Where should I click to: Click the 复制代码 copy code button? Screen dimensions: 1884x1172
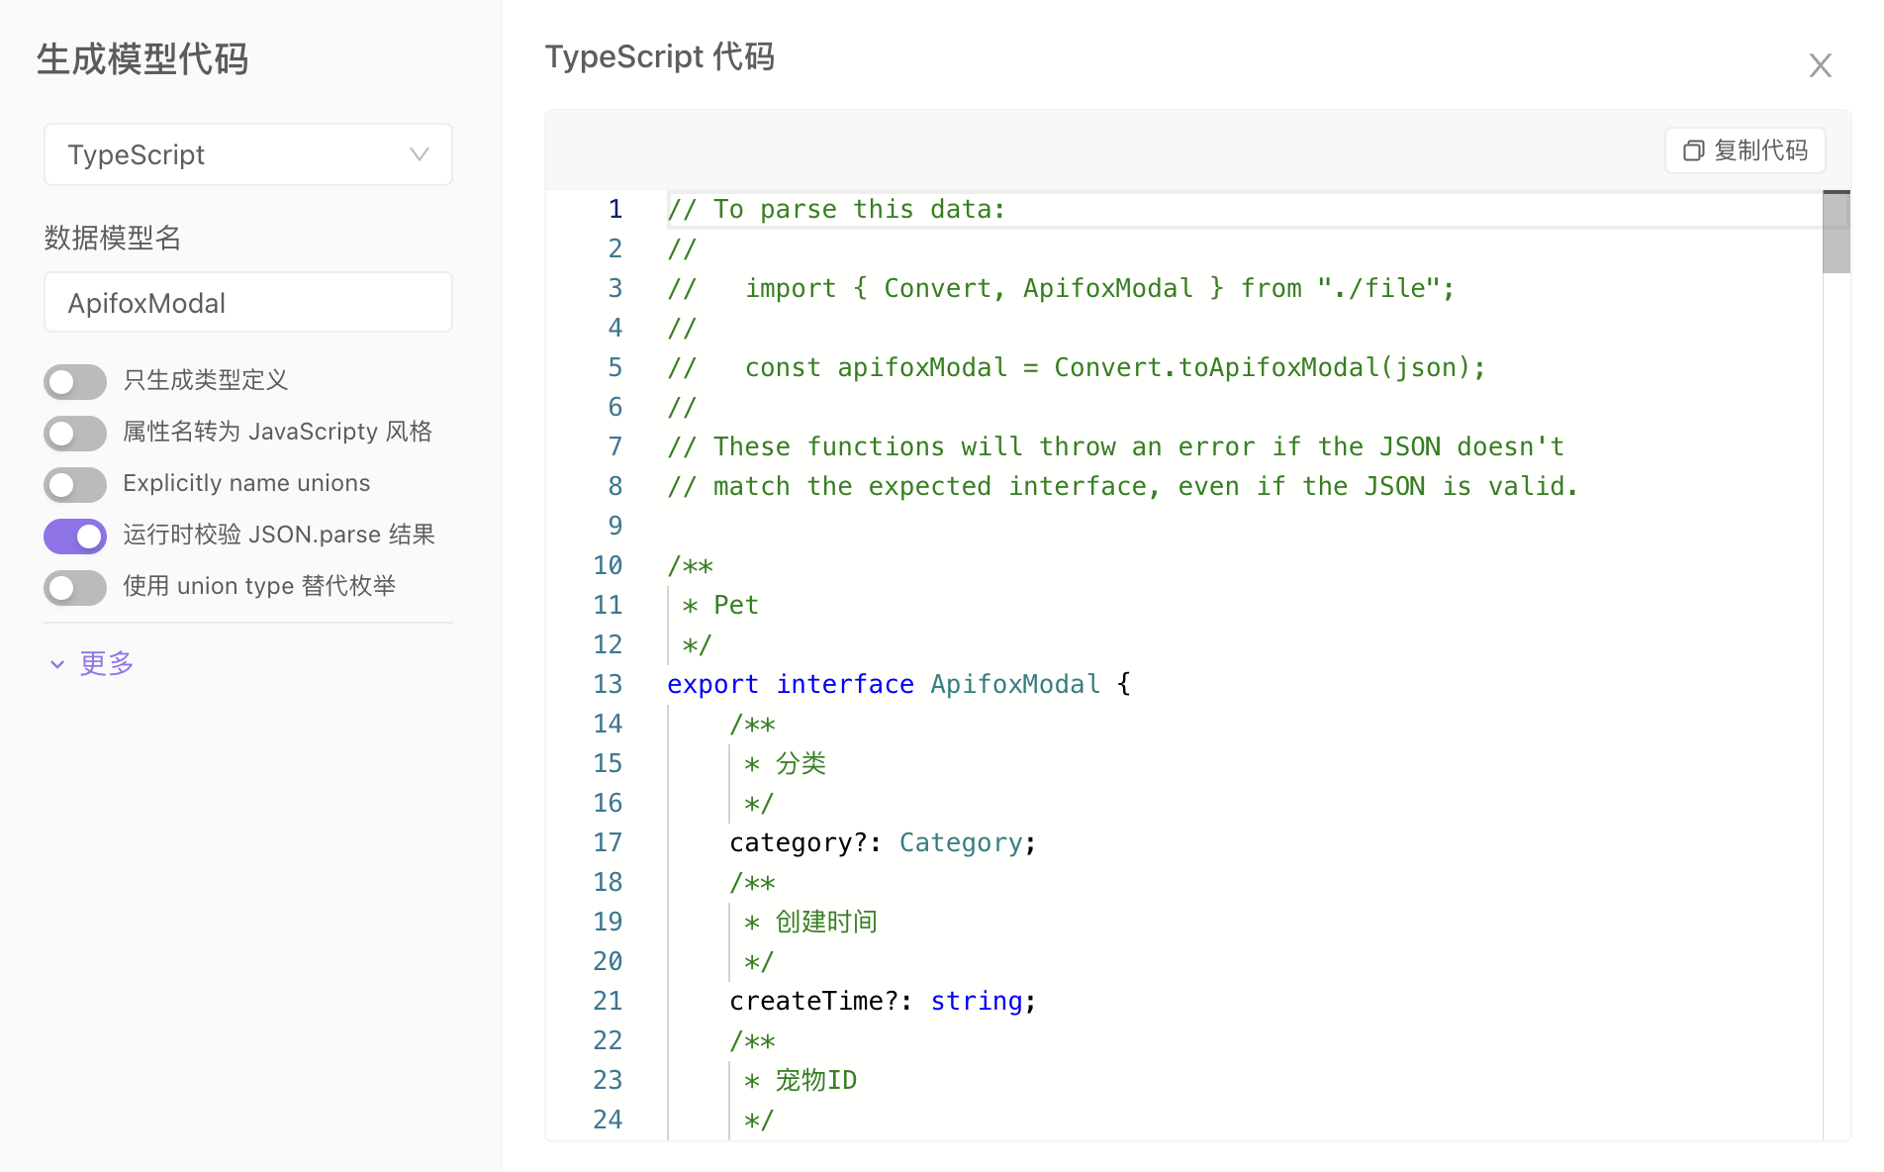(1744, 150)
